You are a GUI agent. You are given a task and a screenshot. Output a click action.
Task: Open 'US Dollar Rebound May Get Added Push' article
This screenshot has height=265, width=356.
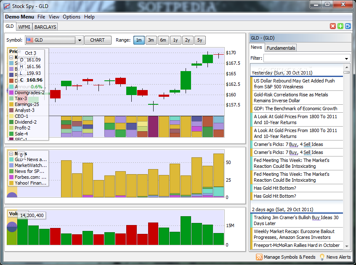297,84
